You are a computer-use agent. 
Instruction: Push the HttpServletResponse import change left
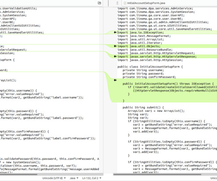tap(115, 57)
